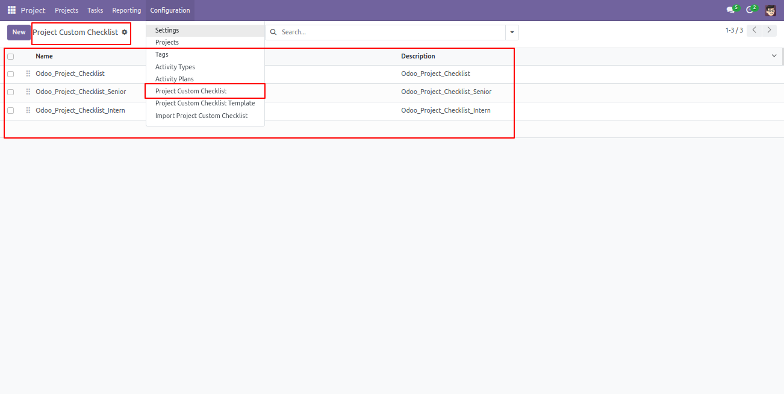
Task: Click the 1-3 / 3 pager counter
Action: 734,30
